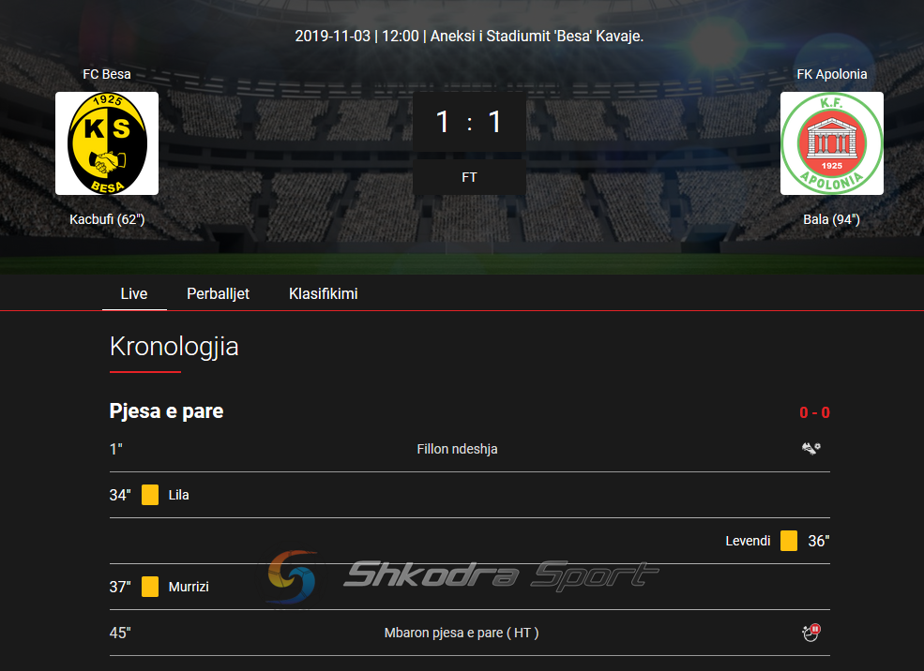
Task: Click the FT match status box
Action: point(469,177)
